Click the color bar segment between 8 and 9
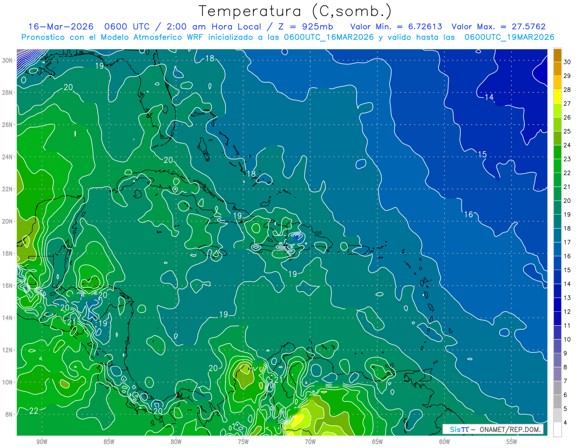 [x=557, y=361]
